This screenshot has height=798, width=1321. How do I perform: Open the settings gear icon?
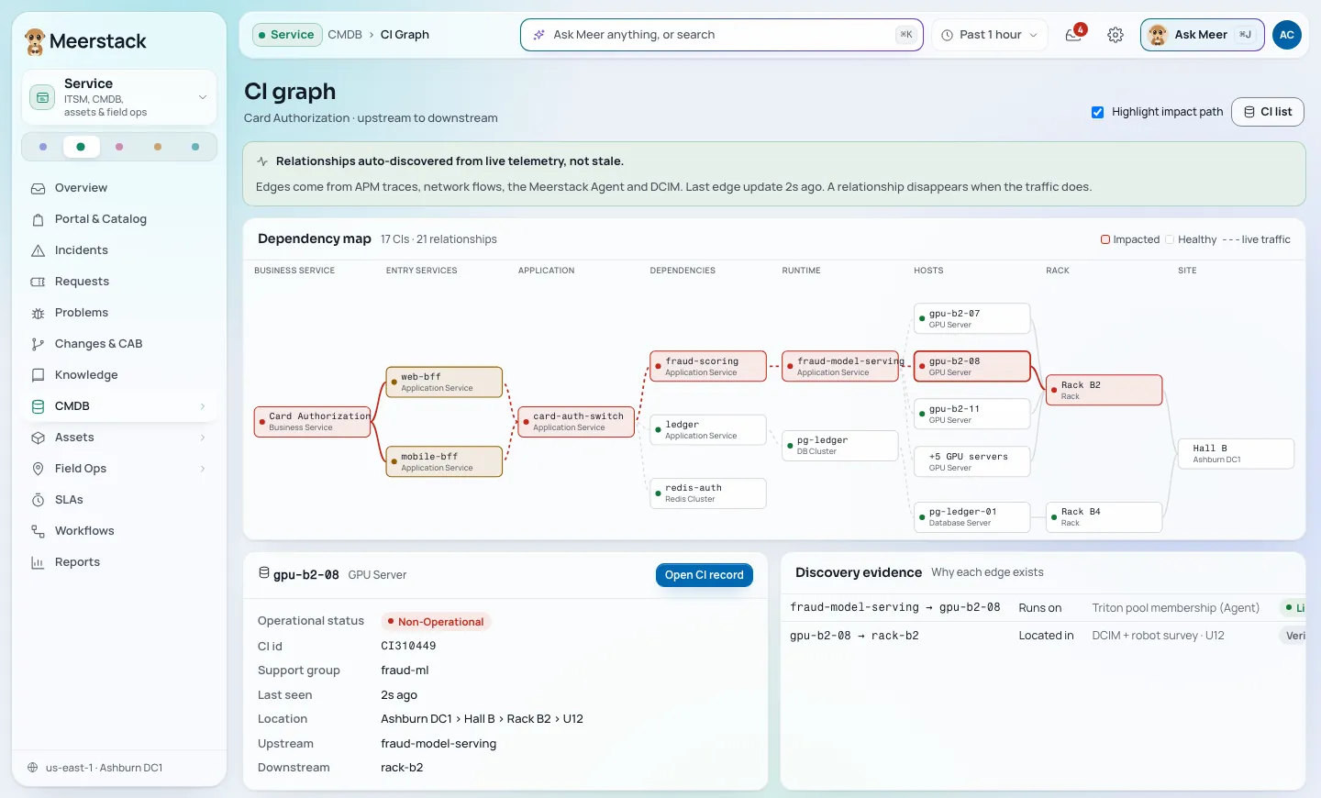point(1116,35)
